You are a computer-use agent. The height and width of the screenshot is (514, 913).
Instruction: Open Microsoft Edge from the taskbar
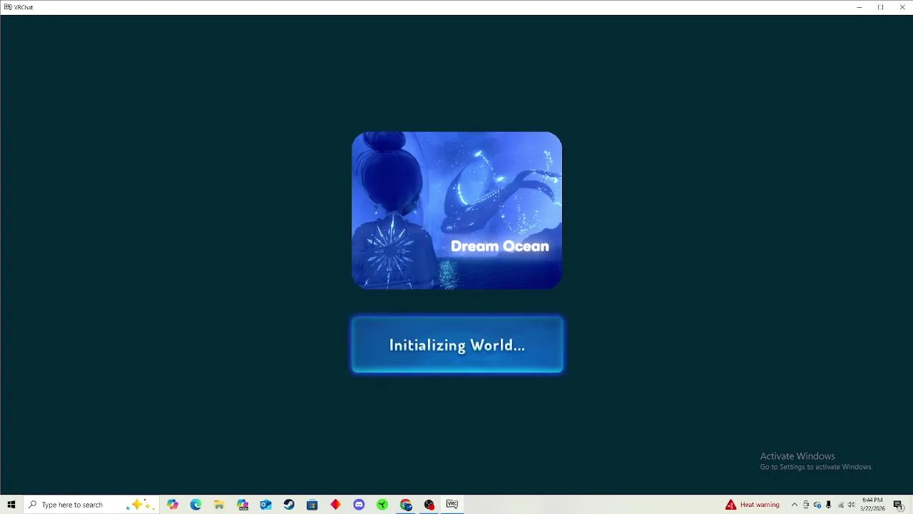tap(196, 505)
